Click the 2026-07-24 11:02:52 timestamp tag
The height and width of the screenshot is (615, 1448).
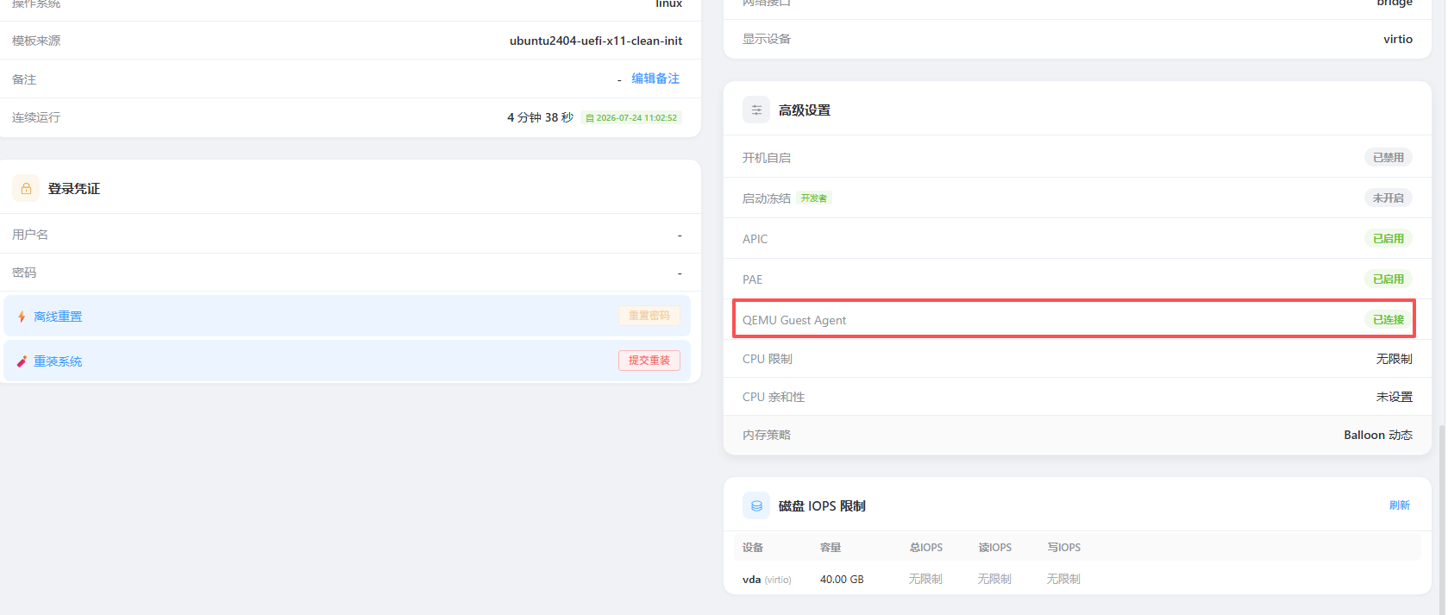[x=631, y=118]
